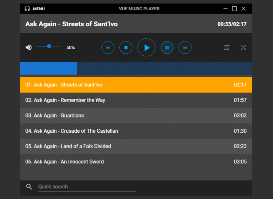Maximize the Vue Music Player window
273x199 pixels.
click(234, 9)
